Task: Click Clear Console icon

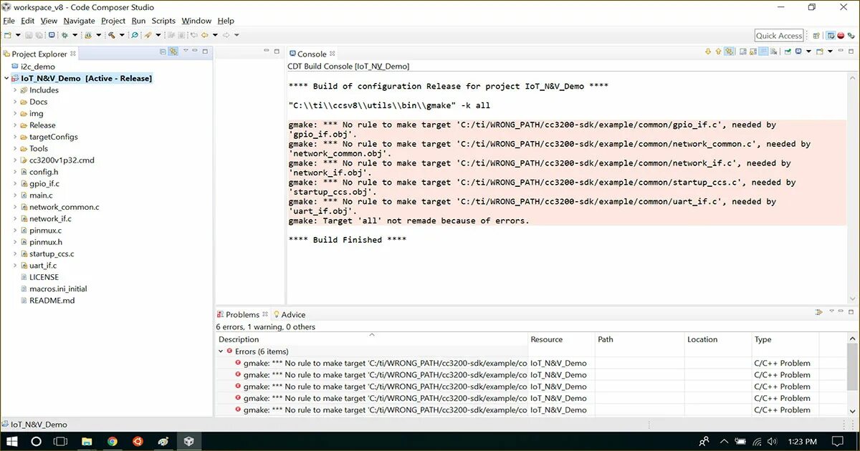Action: 774,52
